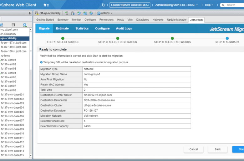Open the object Configure tab
244x161 pixels.
[90, 20]
